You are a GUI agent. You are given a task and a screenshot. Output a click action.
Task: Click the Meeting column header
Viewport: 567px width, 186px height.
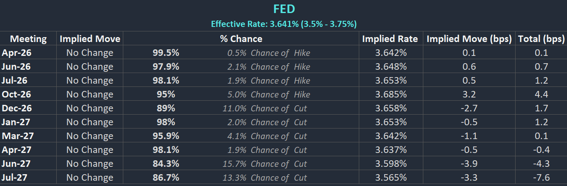pos(29,39)
